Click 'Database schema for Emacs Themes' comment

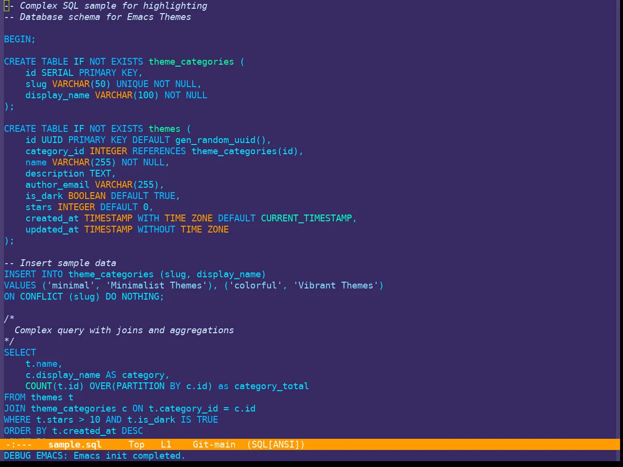tap(97, 17)
